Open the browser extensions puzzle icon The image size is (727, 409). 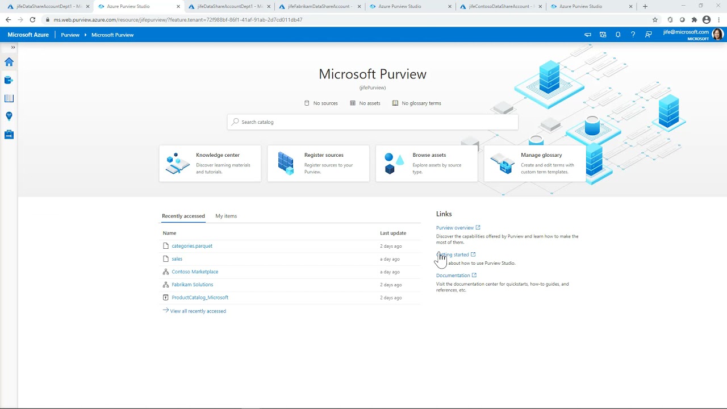coord(694,19)
